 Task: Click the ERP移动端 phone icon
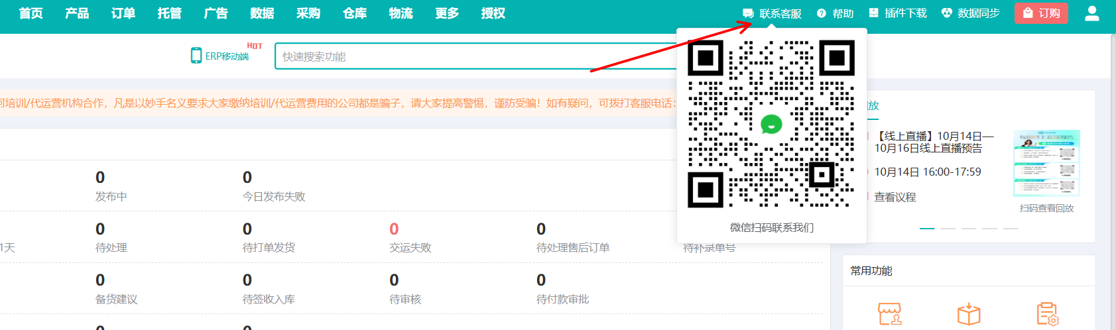[196, 55]
